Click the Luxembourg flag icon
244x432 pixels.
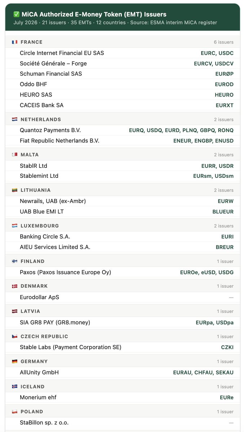pyautogui.click(x=14, y=226)
